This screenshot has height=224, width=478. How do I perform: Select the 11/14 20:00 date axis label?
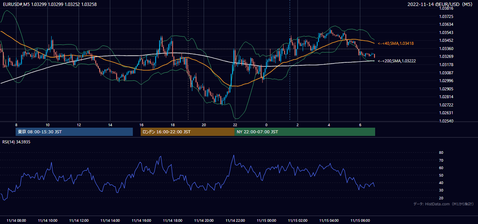click(204, 220)
